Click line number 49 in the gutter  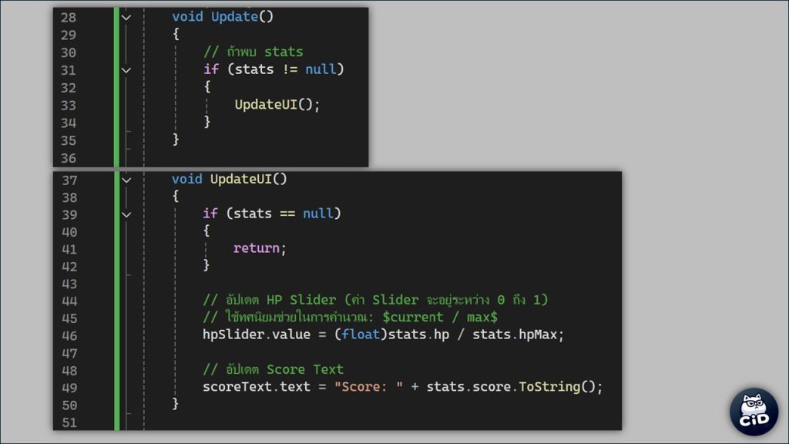pyautogui.click(x=69, y=387)
